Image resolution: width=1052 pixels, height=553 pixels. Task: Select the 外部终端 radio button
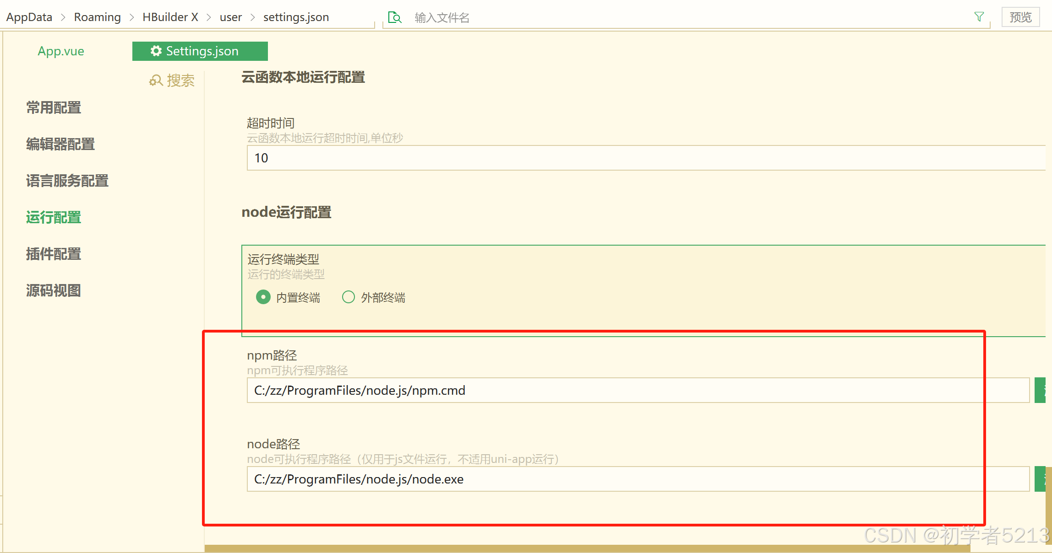[x=349, y=297]
